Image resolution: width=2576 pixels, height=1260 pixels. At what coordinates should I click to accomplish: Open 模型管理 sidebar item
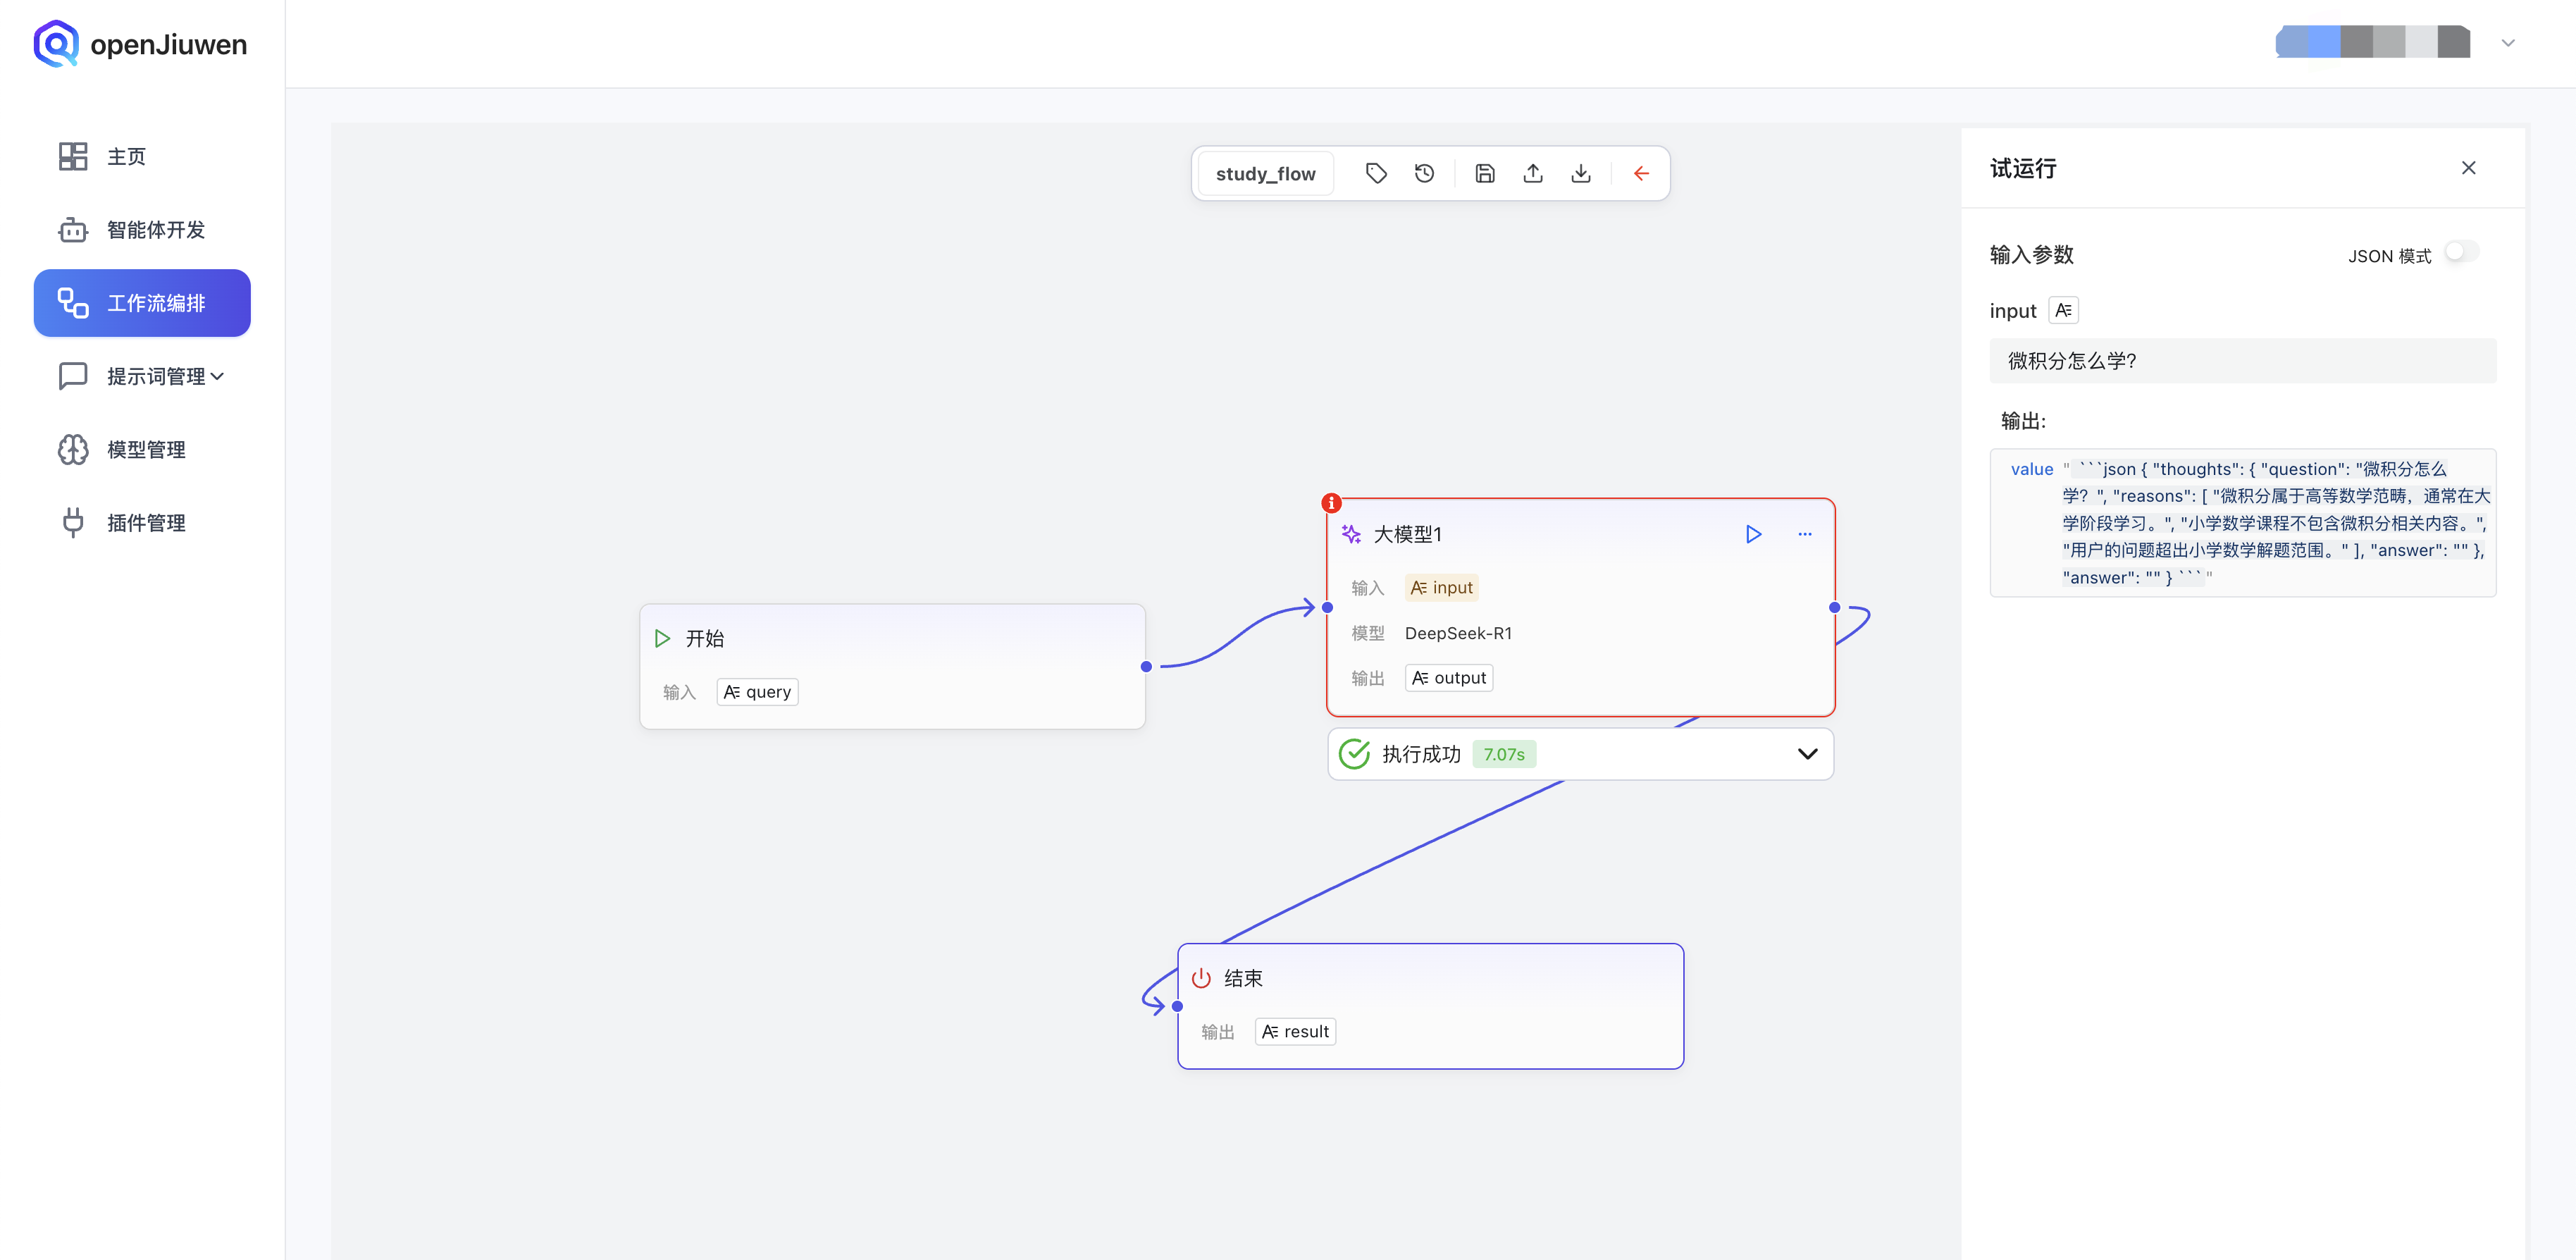(146, 449)
